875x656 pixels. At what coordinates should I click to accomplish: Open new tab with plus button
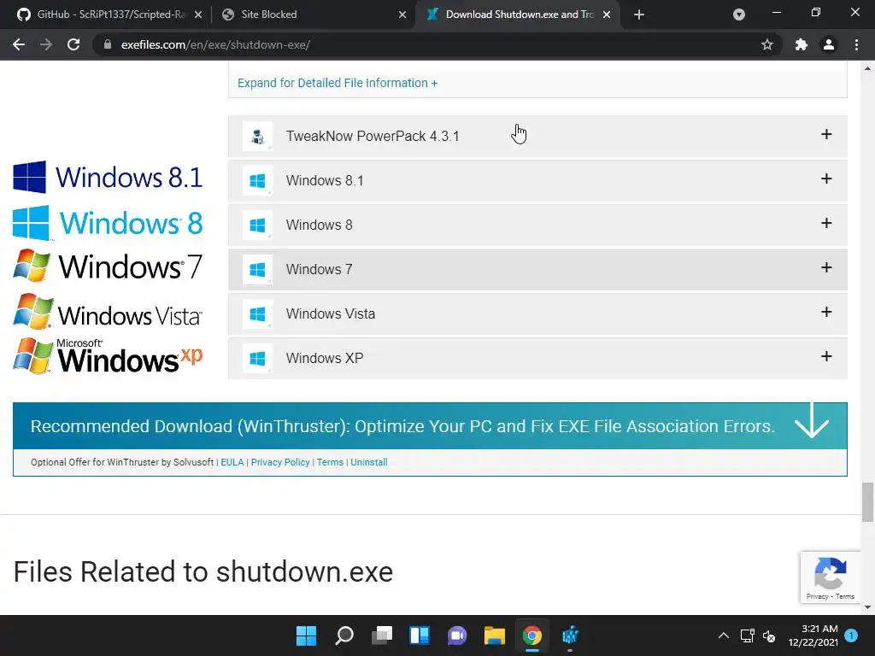[639, 15]
